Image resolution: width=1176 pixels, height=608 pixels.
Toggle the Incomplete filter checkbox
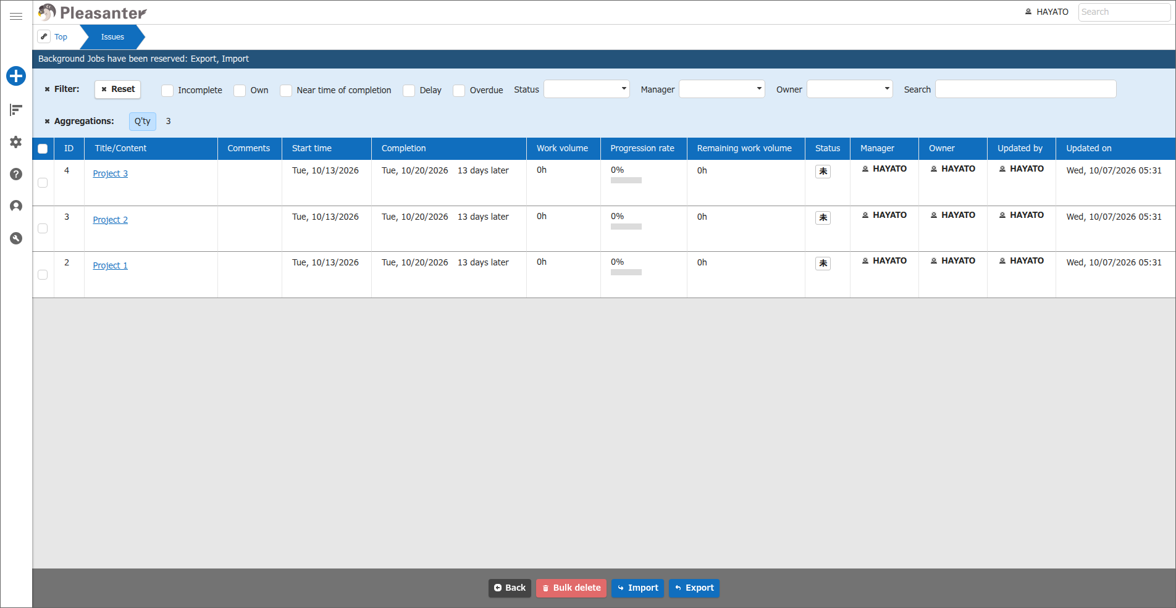click(167, 91)
